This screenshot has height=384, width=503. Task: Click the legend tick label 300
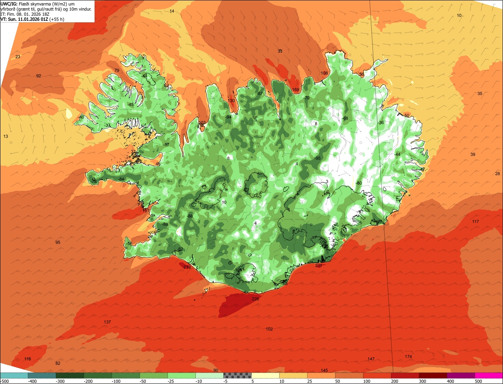[x=422, y=381]
